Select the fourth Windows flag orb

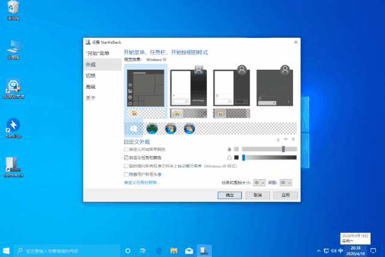click(189, 128)
